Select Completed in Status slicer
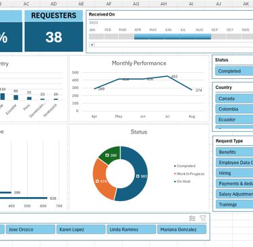Image resolution: width=253 pixels, height=247 pixels. (234, 71)
